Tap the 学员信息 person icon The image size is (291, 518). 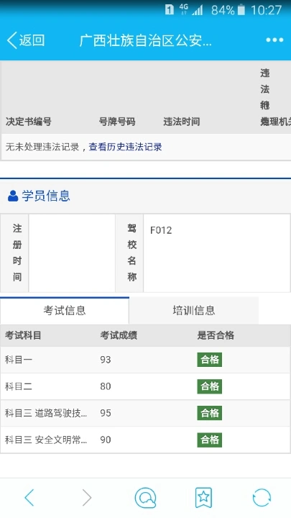click(13, 196)
